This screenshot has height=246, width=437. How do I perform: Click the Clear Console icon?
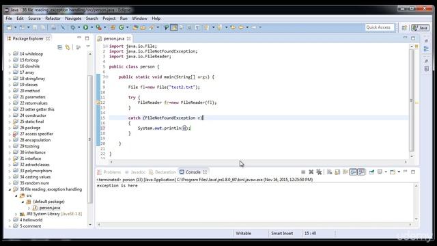(x=329, y=172)
